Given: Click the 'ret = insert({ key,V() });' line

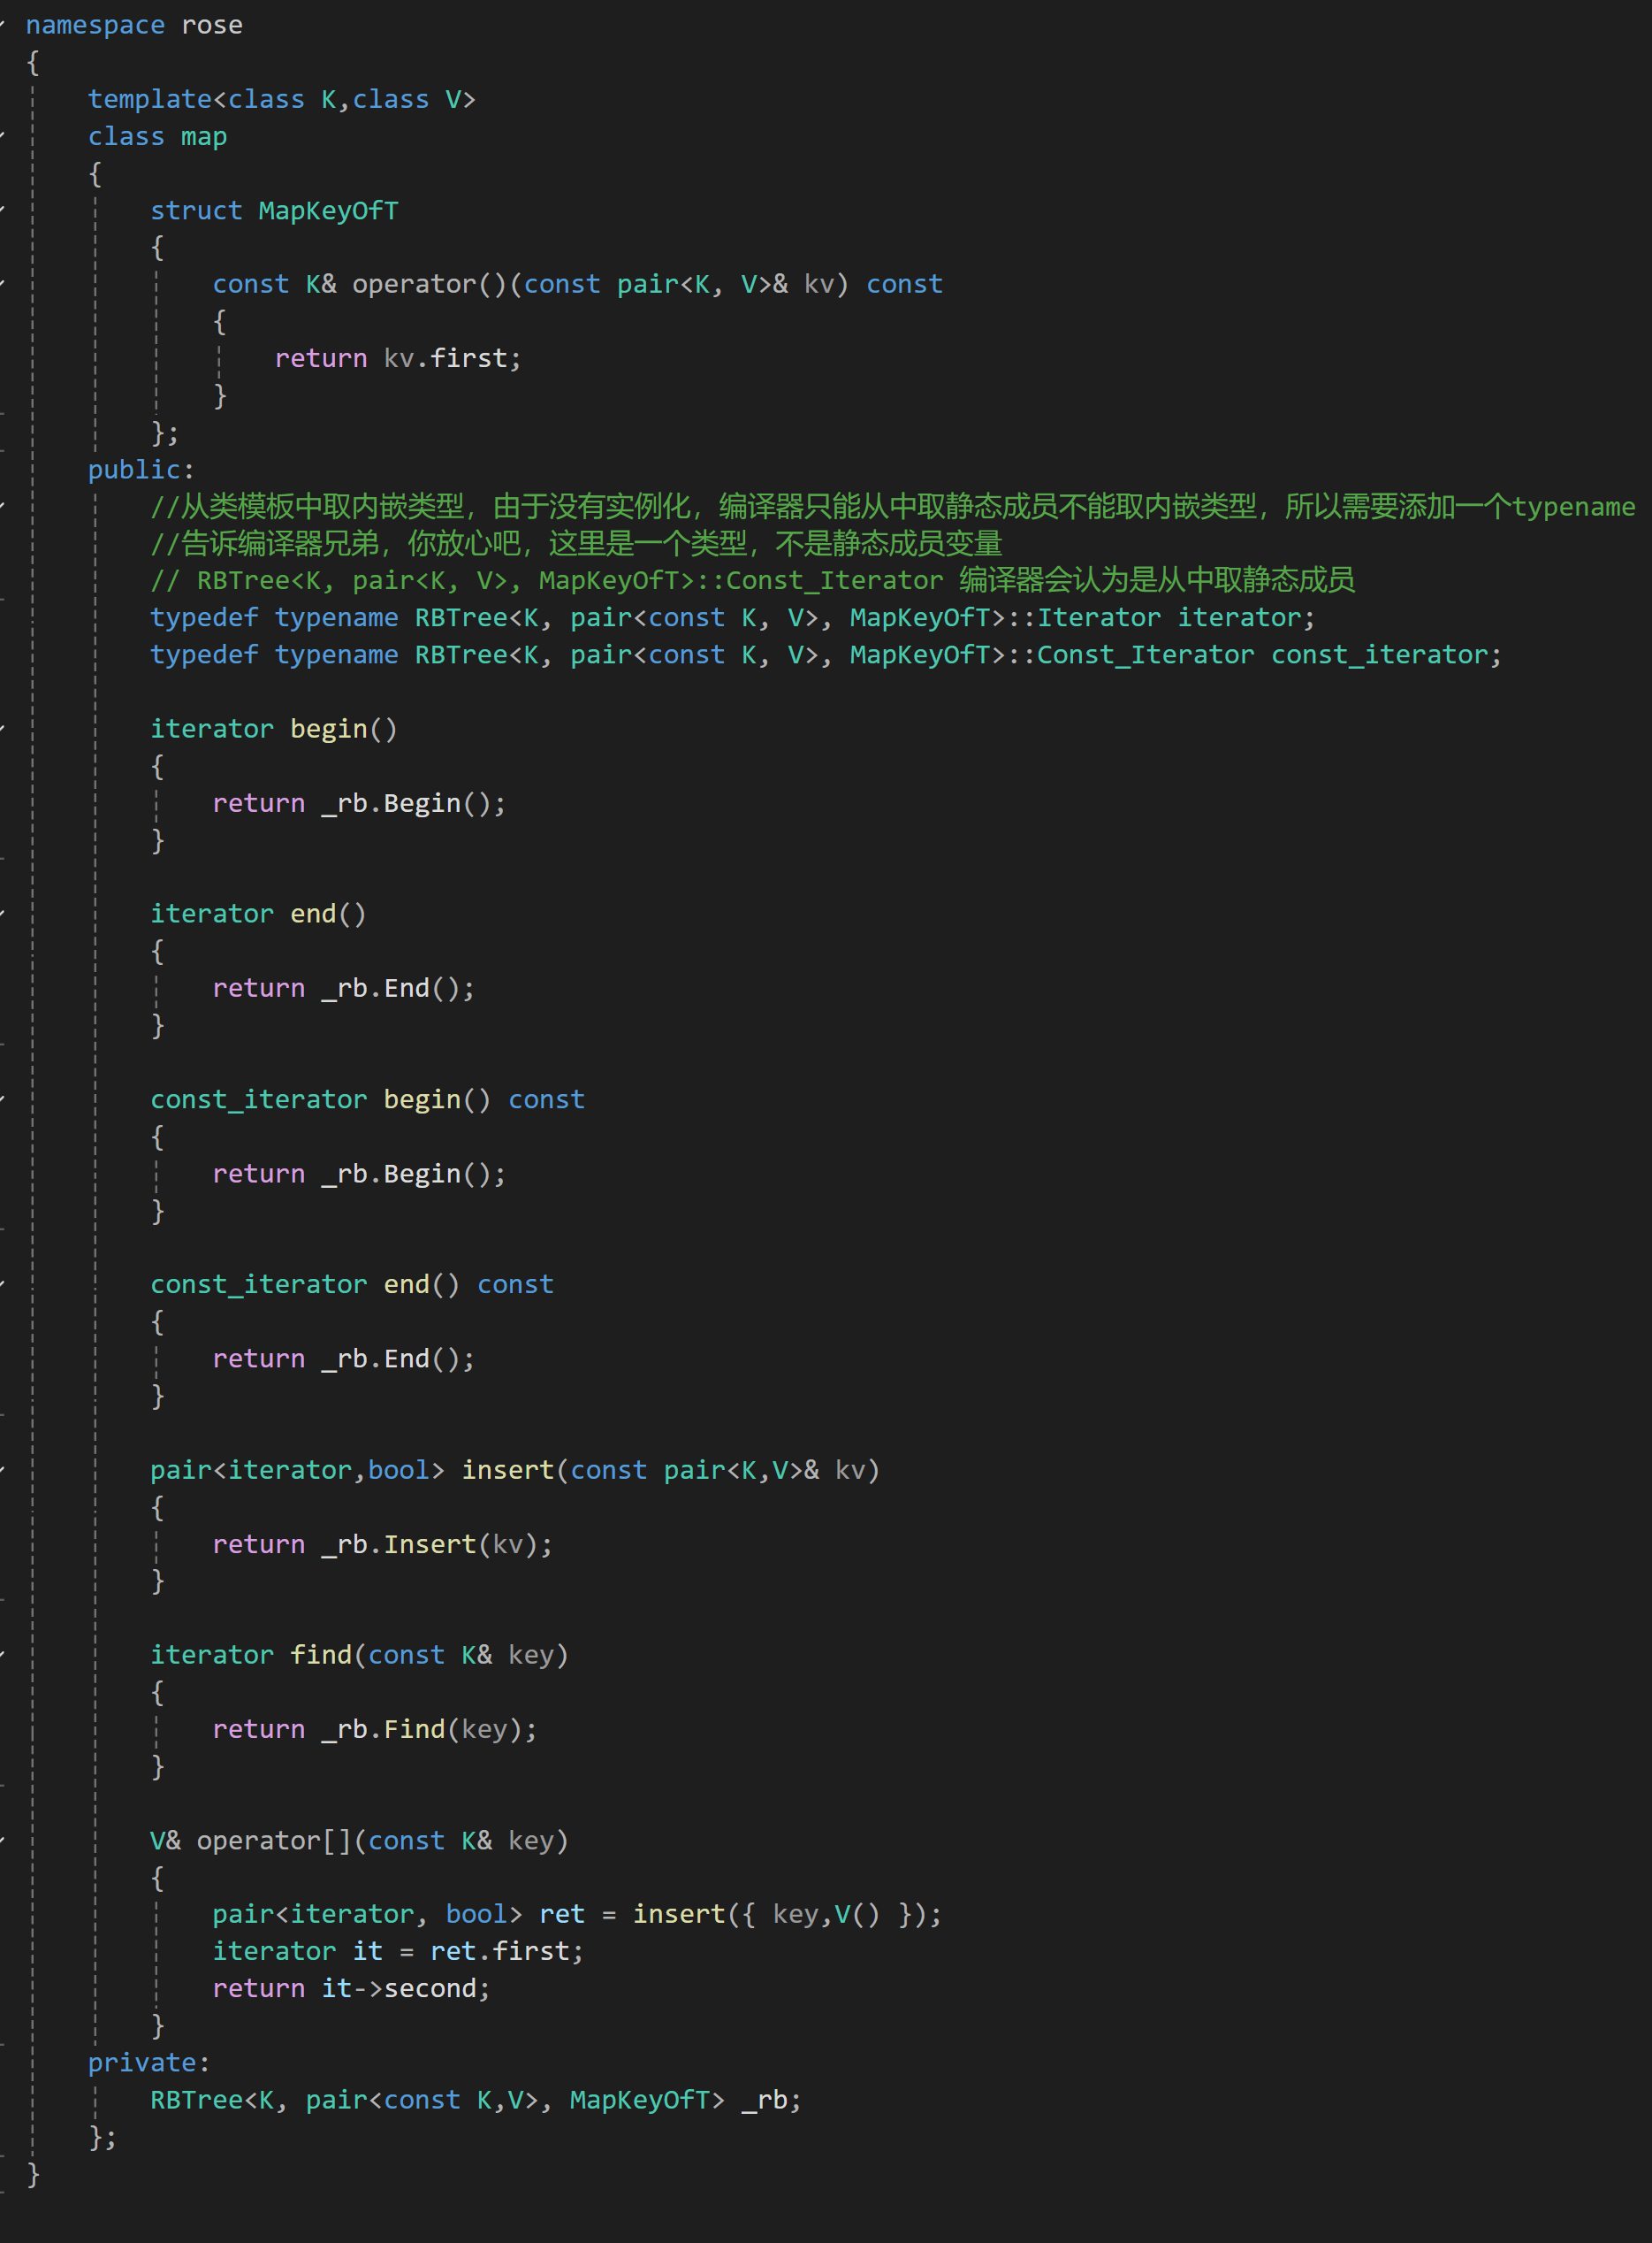Looking at the screenshot, I should [577, 1914].
